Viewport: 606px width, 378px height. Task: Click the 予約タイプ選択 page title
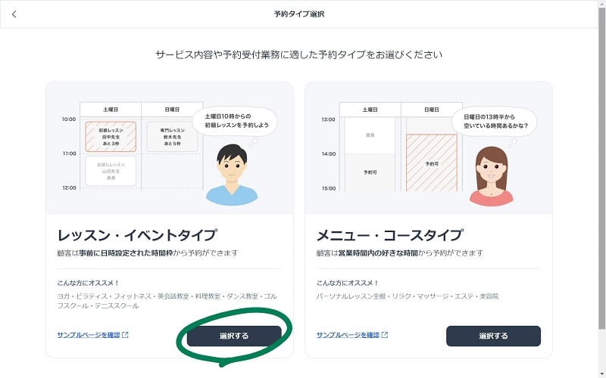tap(299, 14)
